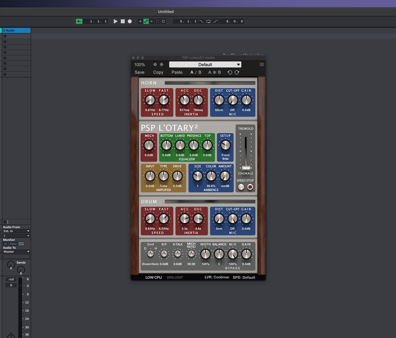Viewport: 396px width, 338px height.
Task: Click Save in the plugin toolbar
Action: (140, 72)
